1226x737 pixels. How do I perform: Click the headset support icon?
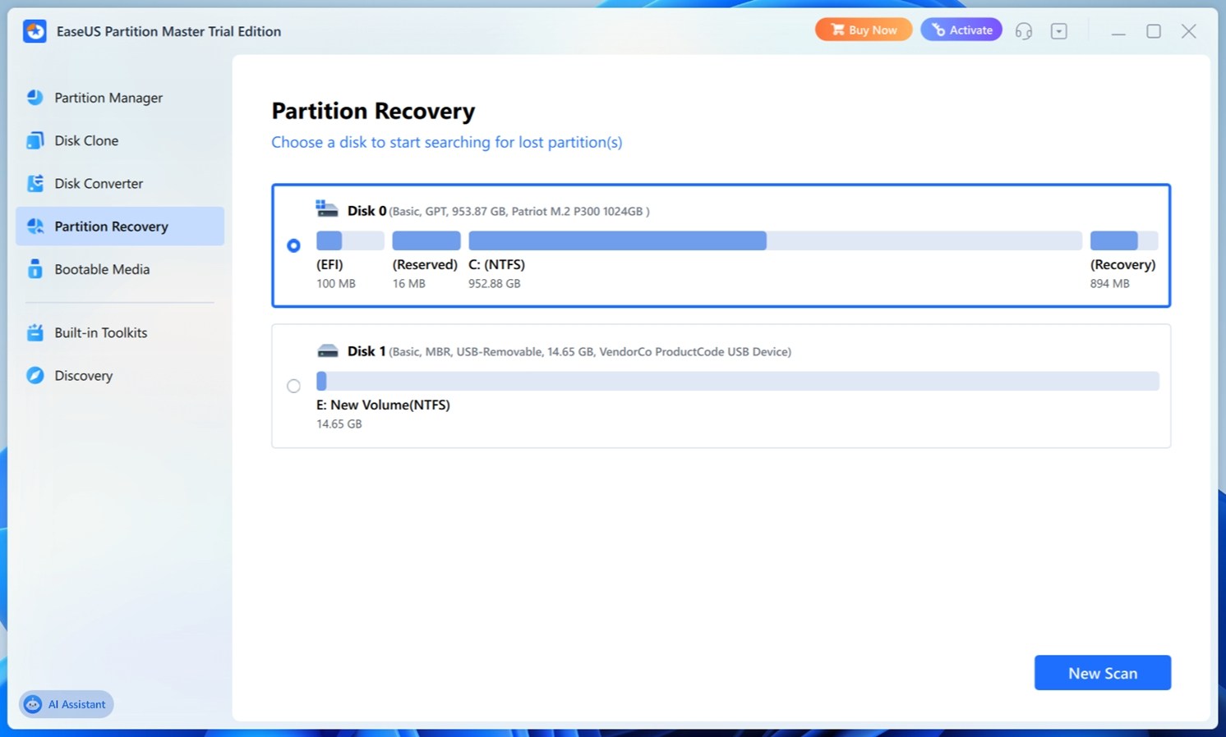(1023, 30)
